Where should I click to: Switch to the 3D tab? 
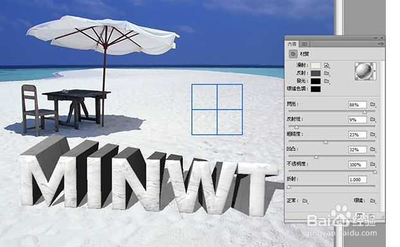pyautogui.click(x=304, y=44)
